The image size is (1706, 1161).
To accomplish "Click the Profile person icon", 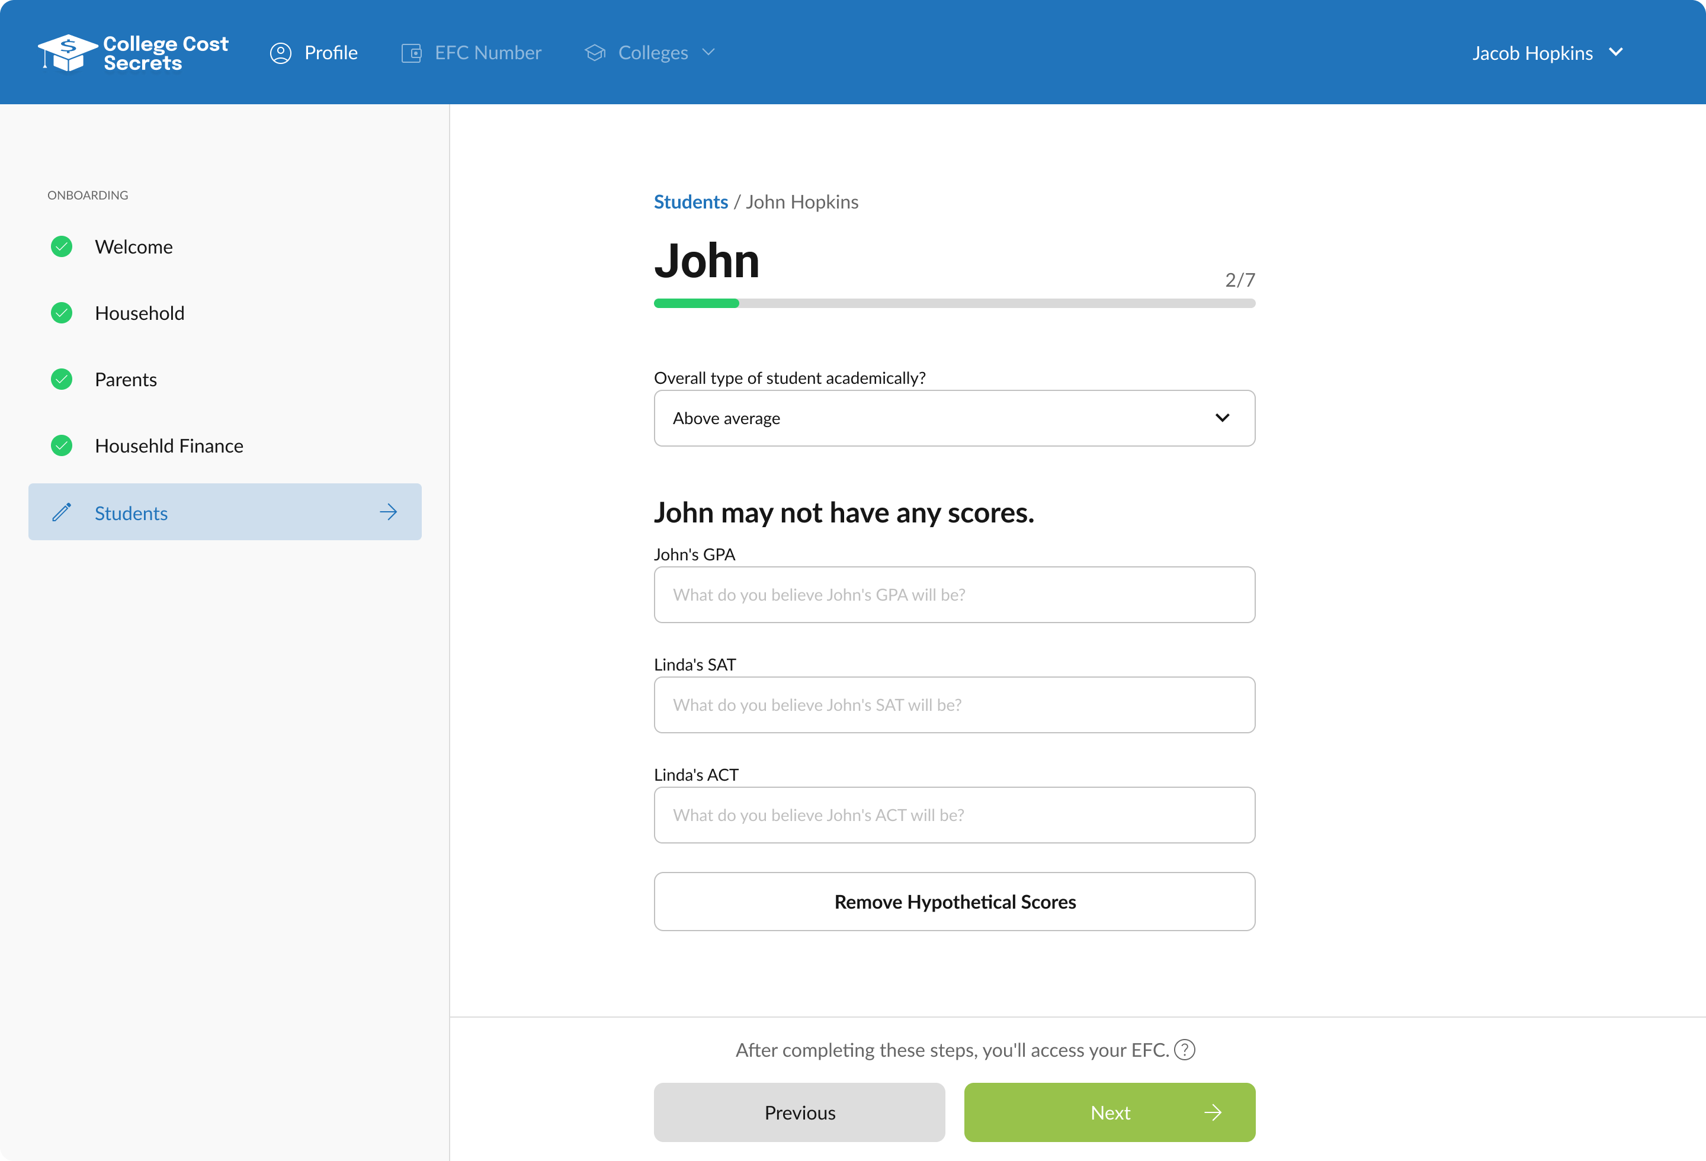I will click(x=280, y=53).
